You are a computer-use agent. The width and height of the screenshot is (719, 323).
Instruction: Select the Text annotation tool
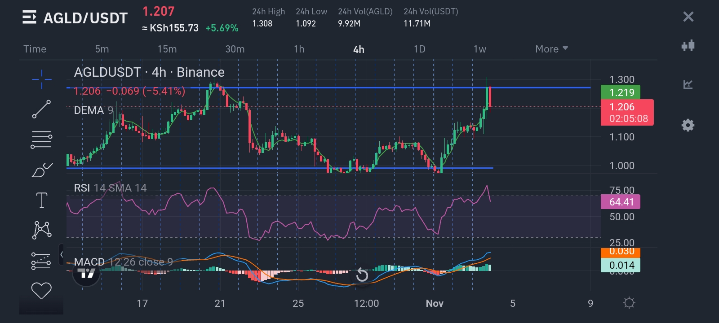(41, 200)
